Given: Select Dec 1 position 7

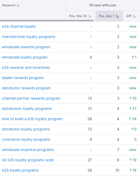Looking at the screenshot, I should point(118,150).
